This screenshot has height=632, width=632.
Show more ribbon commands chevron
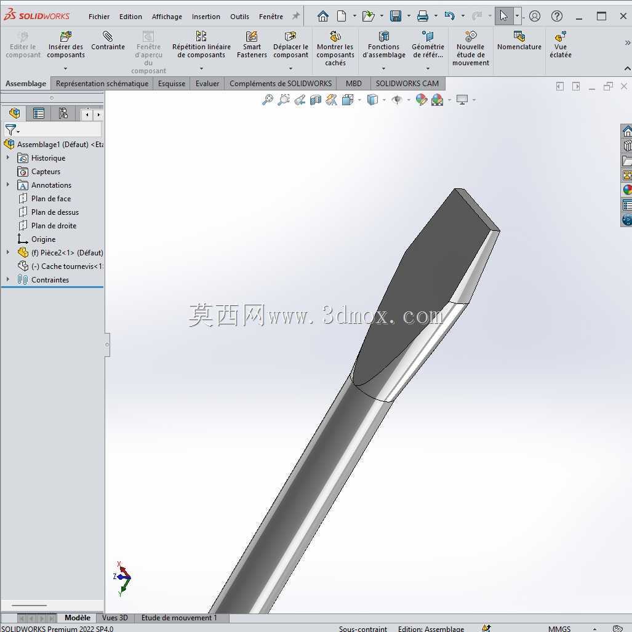627,42
